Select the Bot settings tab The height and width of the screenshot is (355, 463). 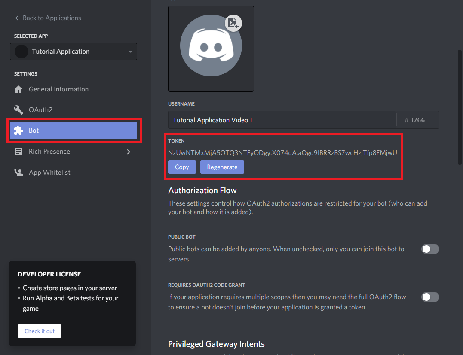74,130
